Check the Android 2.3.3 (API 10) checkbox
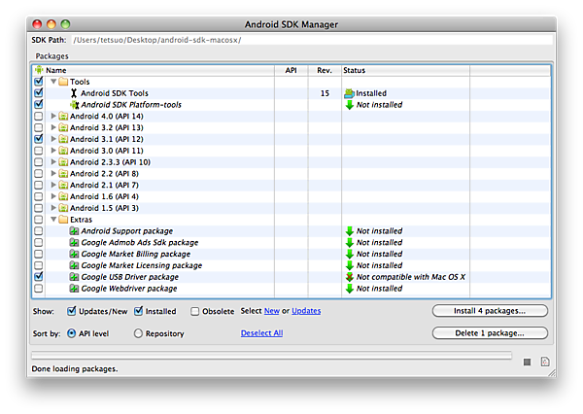 (x=38, y=162)
